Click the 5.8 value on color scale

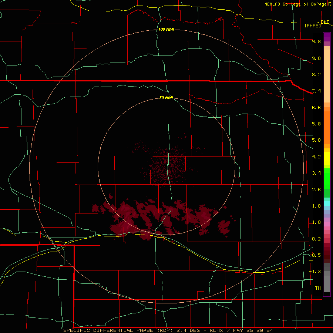tap(316, 124)
